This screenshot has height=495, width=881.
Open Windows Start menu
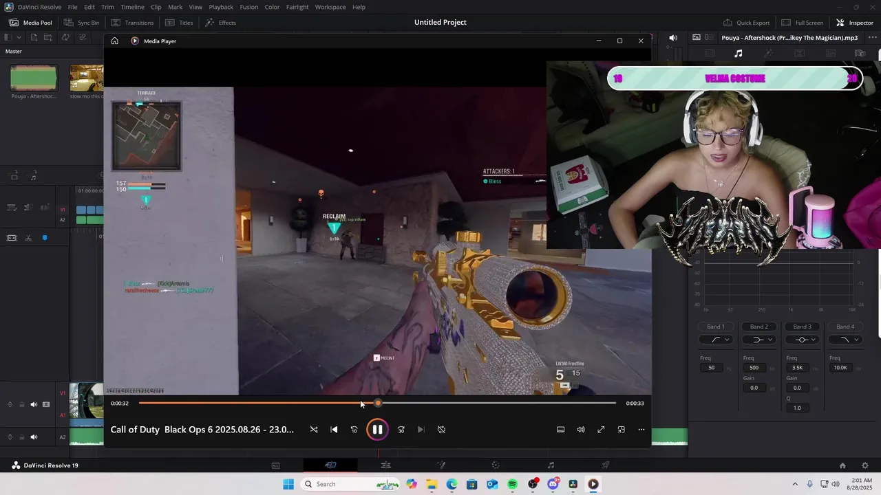(288, 484)
